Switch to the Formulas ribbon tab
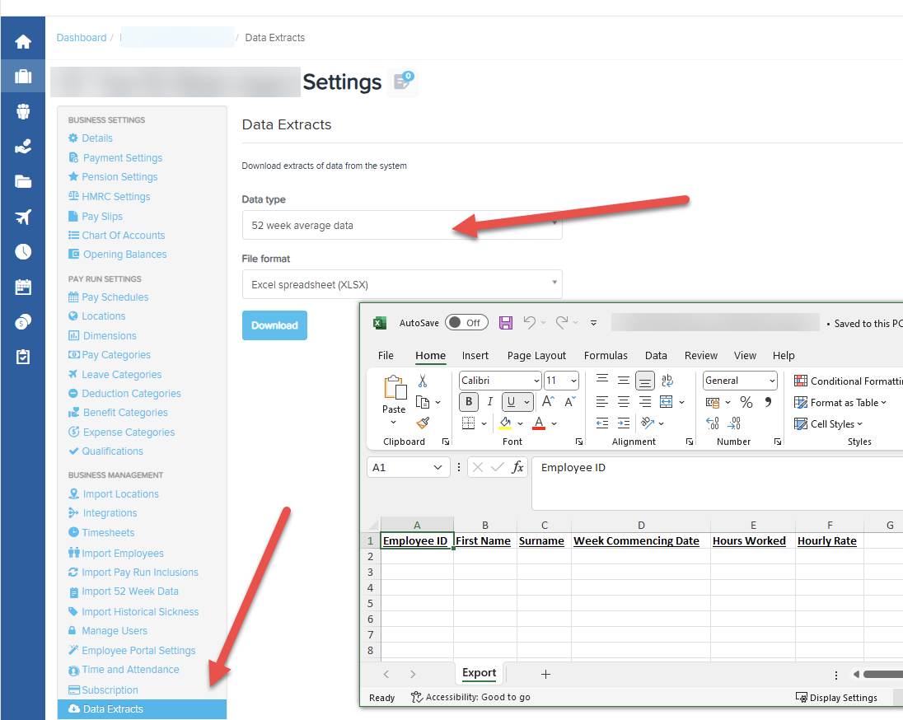The height and width of the screenshot is (720, 903). (606, 356)
